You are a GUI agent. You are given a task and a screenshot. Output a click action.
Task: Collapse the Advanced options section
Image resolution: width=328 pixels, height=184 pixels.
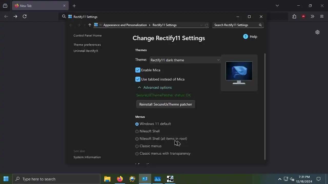(x=155, y=87)
